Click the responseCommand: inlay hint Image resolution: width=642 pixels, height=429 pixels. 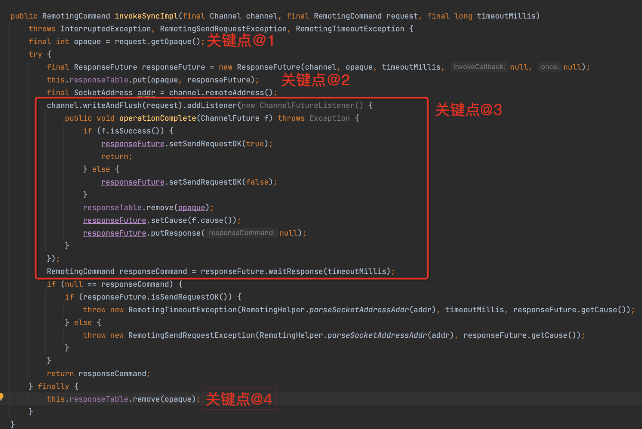pyautogui.click(x=241, y=233)
